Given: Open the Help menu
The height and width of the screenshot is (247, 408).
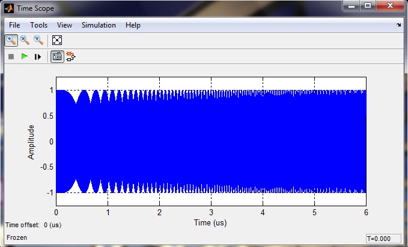Looking at the screenshot, I should 133,25.
